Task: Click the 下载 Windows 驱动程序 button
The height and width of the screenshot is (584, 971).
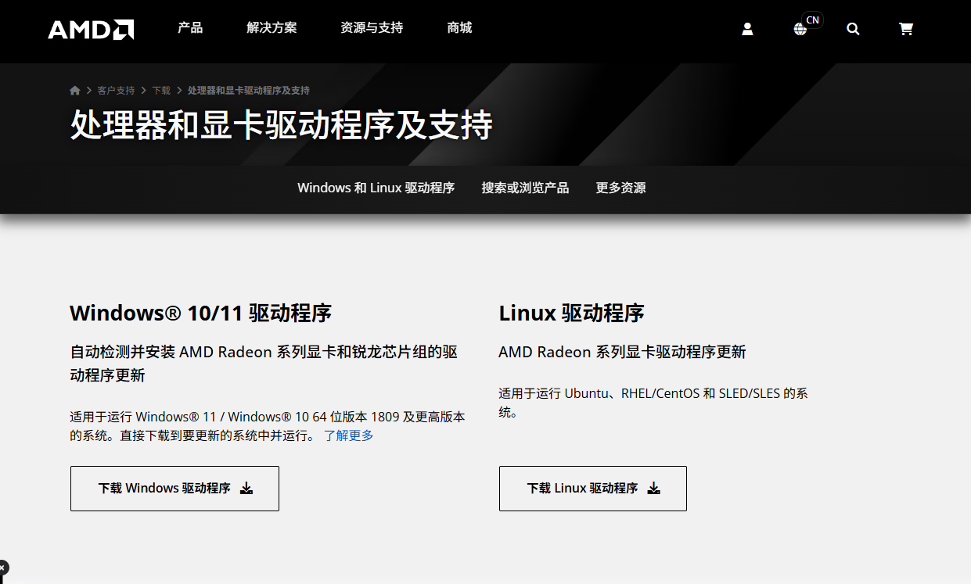Action: tap(174, 489)
